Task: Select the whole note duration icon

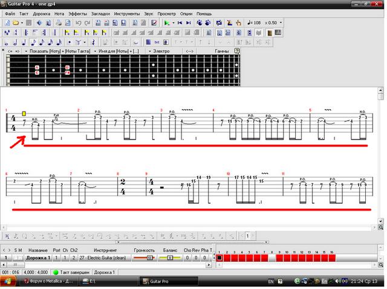Action: [7, 42]
